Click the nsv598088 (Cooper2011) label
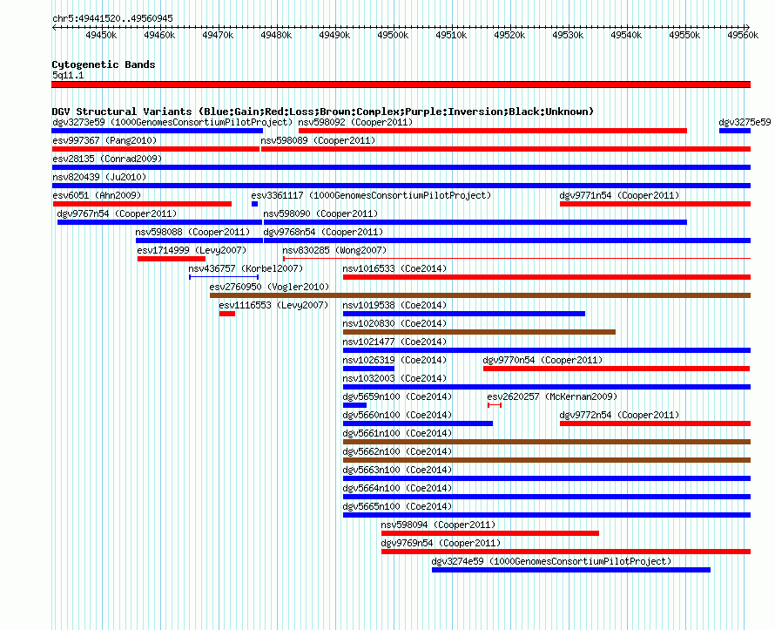 point(192,232)
